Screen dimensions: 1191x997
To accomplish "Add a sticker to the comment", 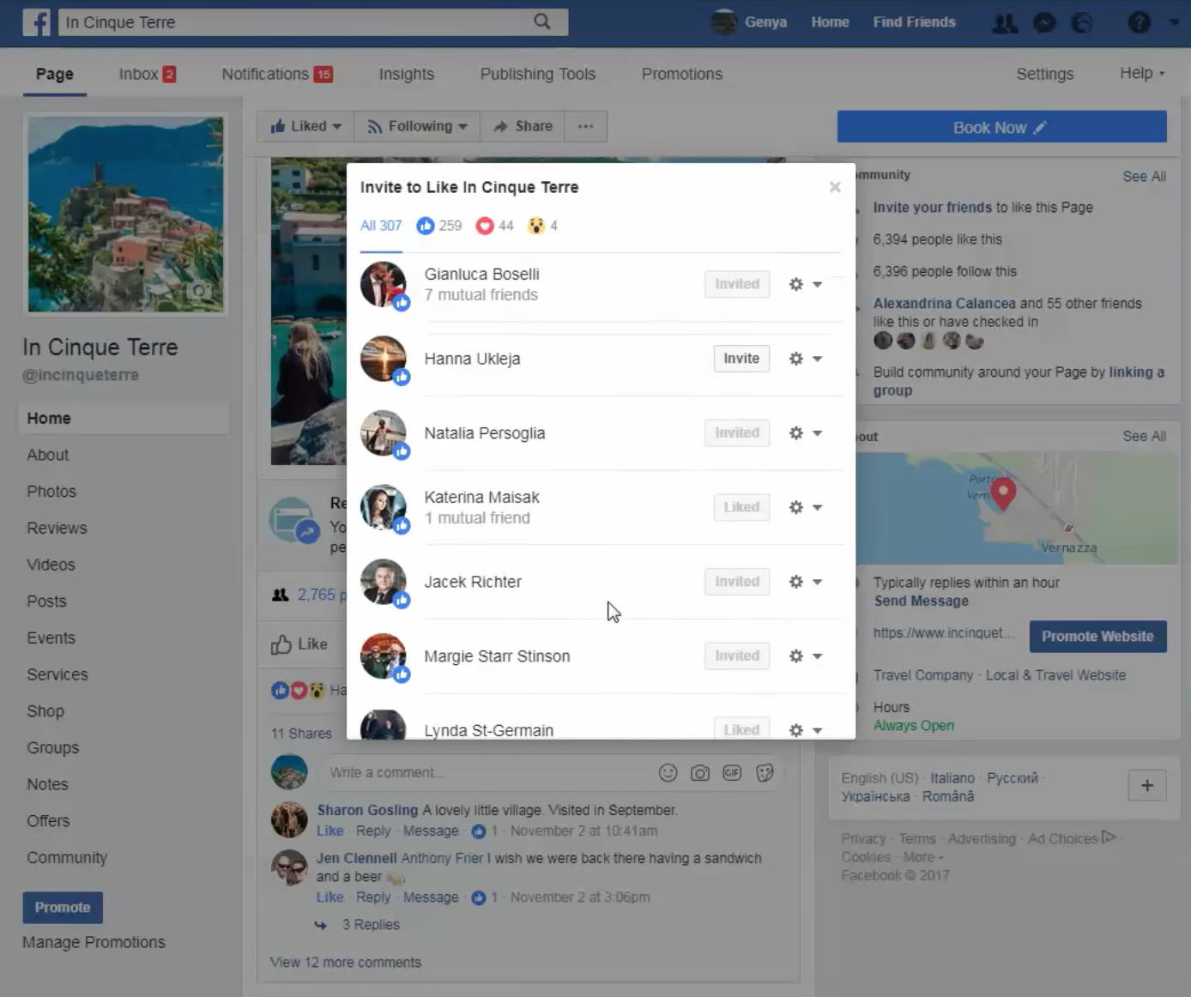I will point(765,773).
